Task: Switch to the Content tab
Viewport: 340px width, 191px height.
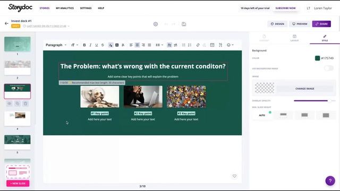Action: (x=264, y=38)
